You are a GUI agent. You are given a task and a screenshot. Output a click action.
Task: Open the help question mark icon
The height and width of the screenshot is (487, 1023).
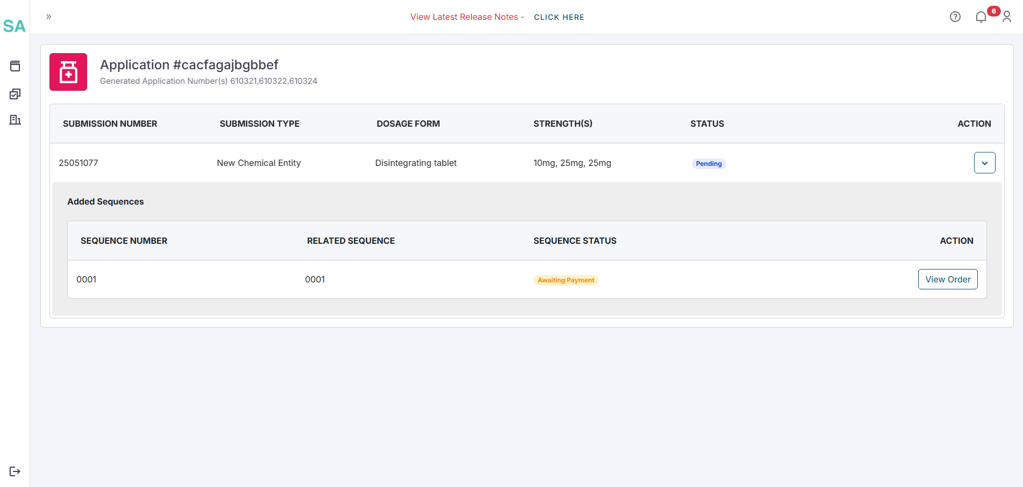pos(955,17)
